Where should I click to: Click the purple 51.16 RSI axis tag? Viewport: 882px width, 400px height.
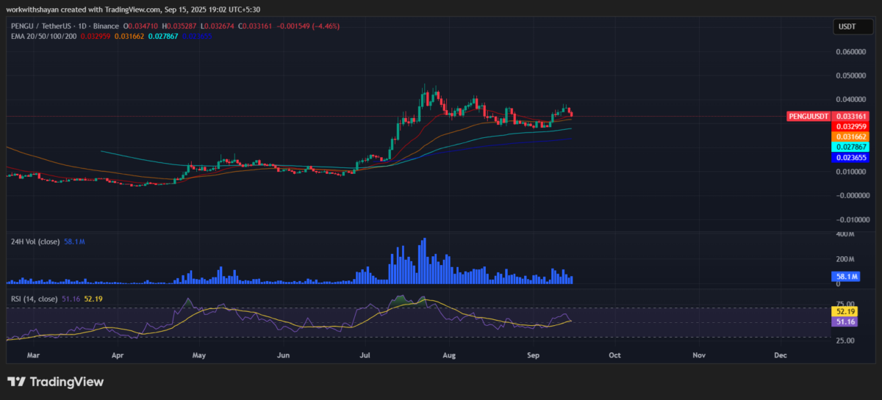click(842, 322)
